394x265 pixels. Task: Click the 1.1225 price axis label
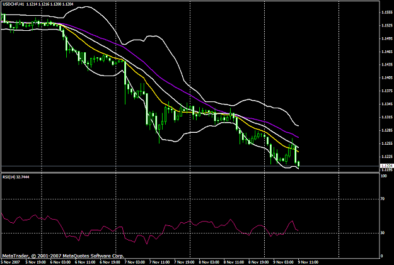tap(387, 156)
